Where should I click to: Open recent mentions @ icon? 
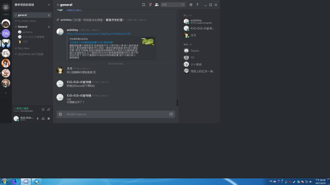point(191,5)
